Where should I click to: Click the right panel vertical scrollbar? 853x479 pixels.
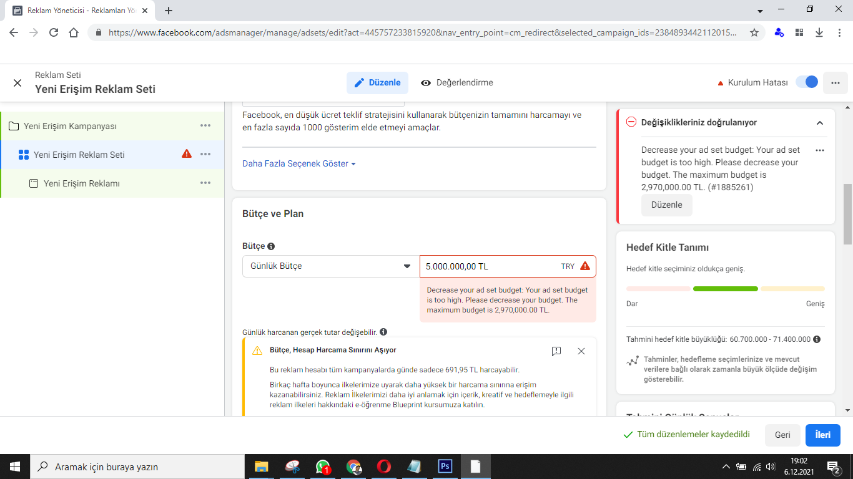[847, 215]
